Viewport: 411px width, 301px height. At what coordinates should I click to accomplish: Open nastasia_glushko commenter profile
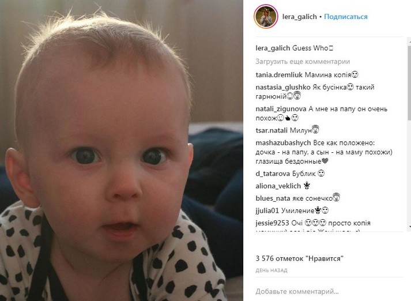(283, 87)
